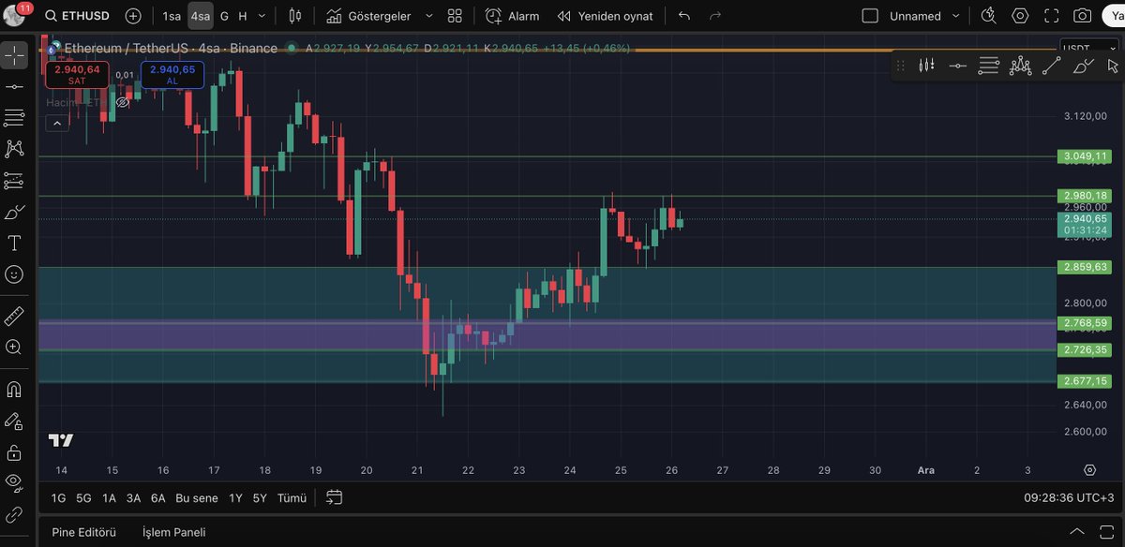Open the Göstergeler indicators dialog

click(x=367, y=16)
